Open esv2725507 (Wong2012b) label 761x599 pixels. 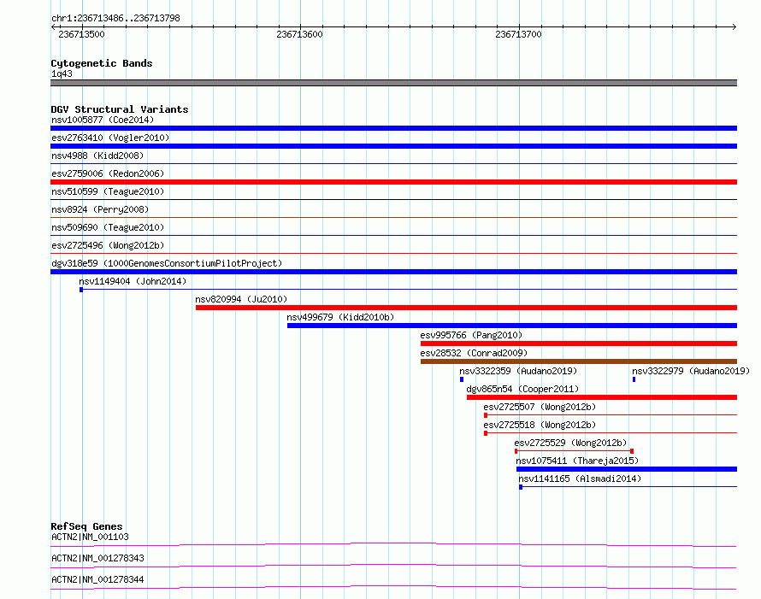(x=540, y=407)
